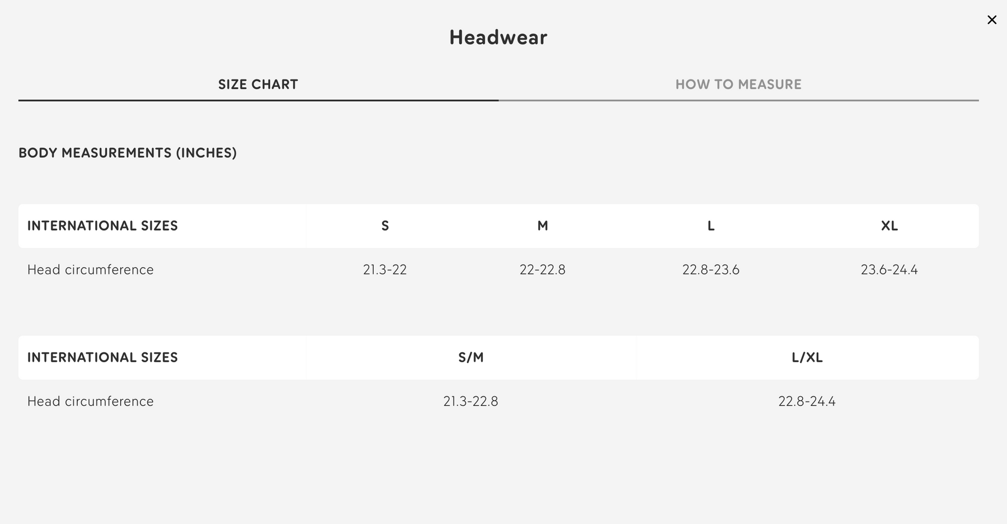Select the Size Chart tab
This screenshot has width=1007, height=524.
pyautogui.click(x=258, y=85)
